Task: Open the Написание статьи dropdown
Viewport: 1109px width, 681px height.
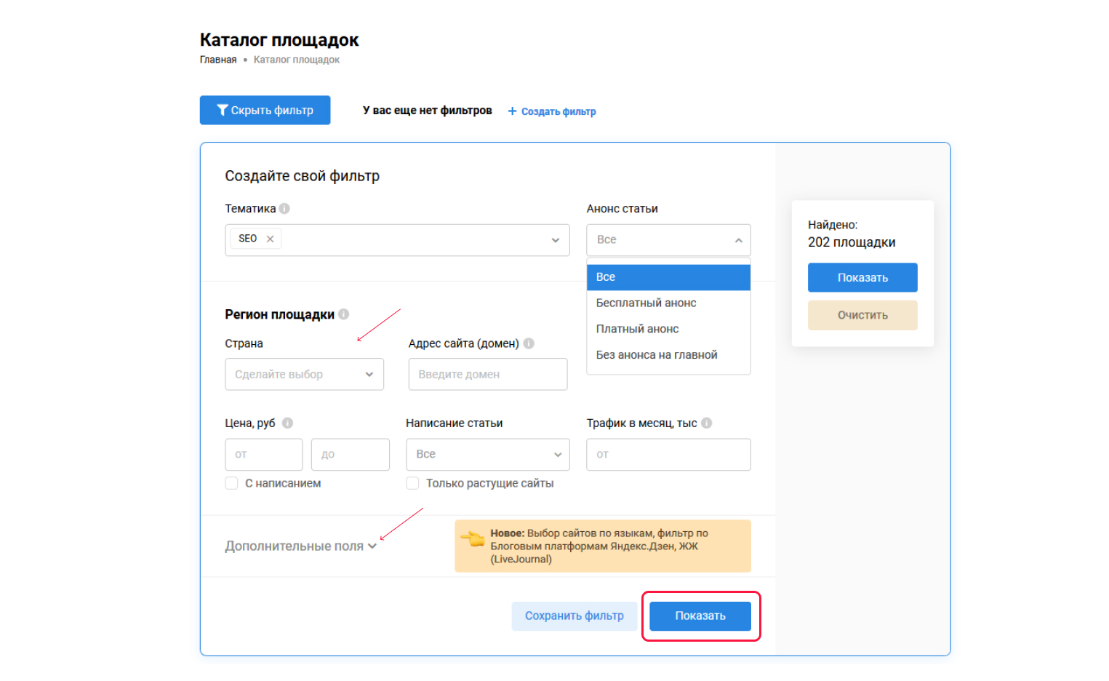Action: point(487,454)
